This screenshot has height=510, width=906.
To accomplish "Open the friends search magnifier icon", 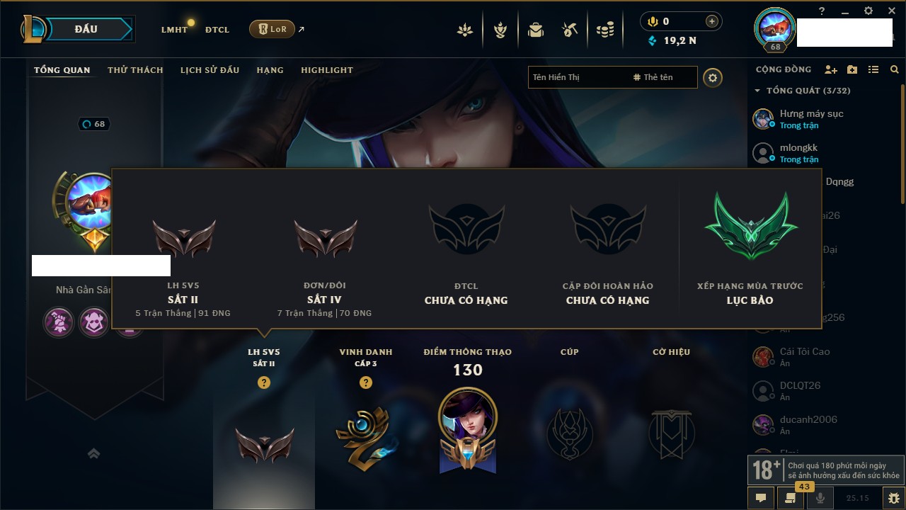I will pyautogui.click(x=895, y=69).
